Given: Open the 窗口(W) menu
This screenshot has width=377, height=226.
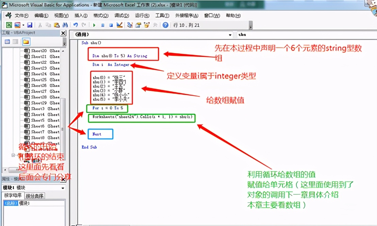Looking at the screenshot, I should coord(212,16).
